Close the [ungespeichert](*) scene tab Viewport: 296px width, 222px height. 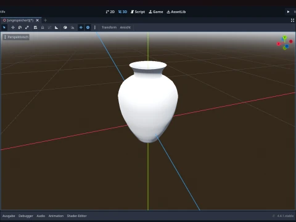click(x=38, y=20)
